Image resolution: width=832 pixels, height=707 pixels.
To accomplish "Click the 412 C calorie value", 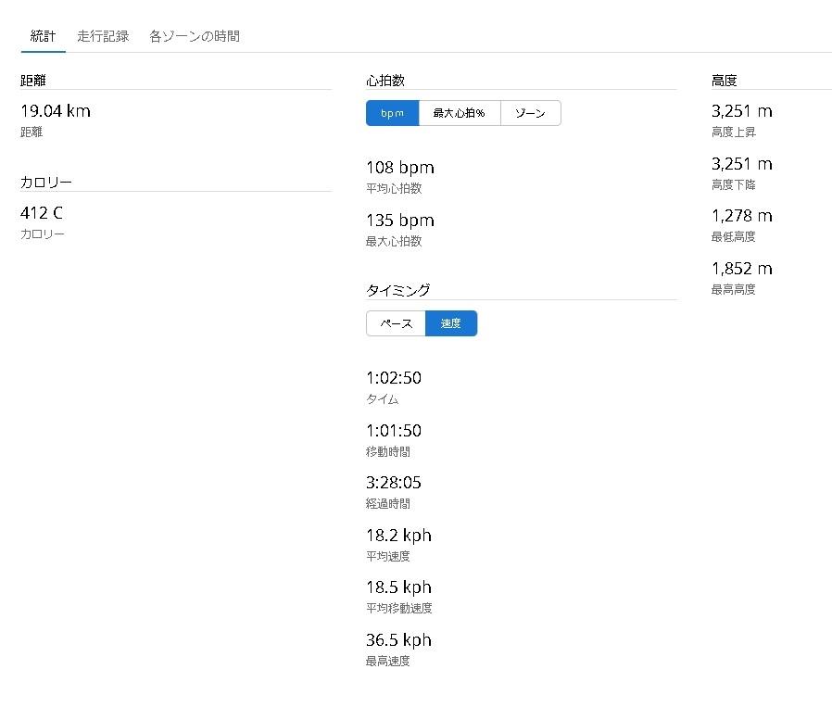I will coord(42,213).
